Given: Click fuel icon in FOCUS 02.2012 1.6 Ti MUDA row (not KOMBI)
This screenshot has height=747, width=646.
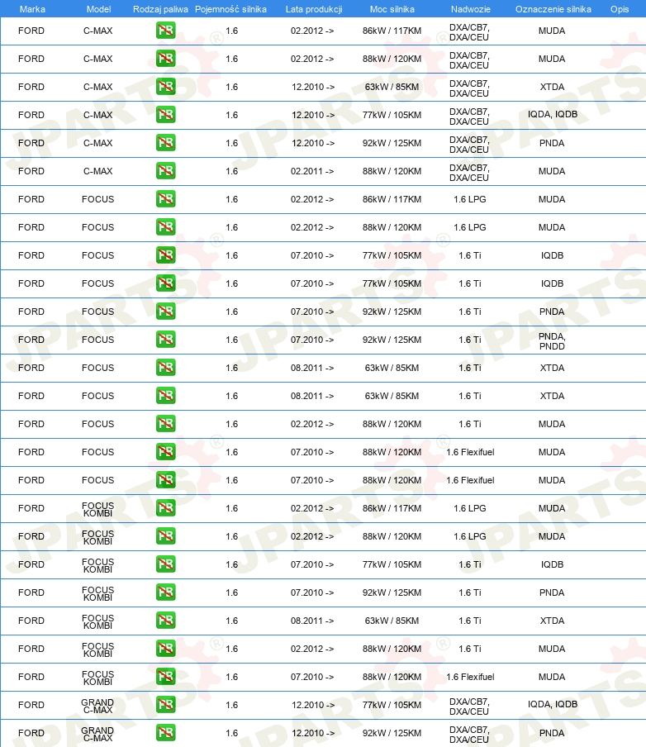Looking at the screenshot, I should coord(166,424).
